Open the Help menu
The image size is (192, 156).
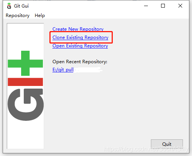point(40,16)
